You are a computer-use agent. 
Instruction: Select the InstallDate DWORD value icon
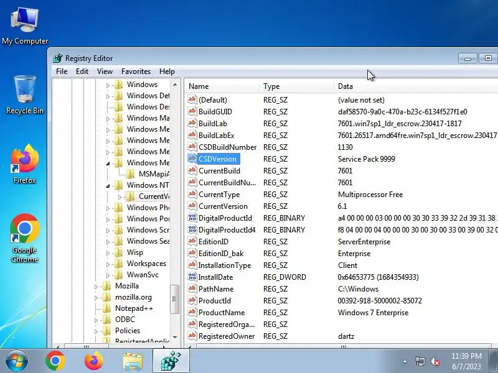[x=192, y=277]
